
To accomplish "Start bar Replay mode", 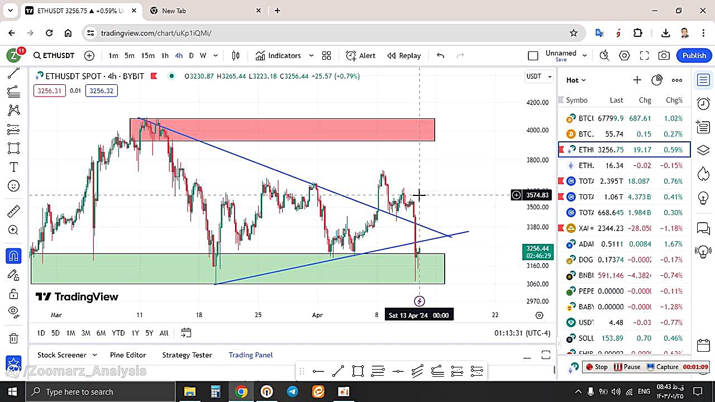I will (404, 55).
